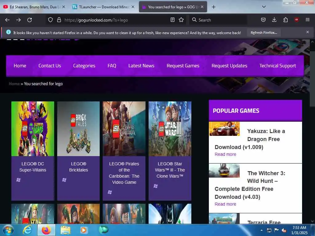The image size is (315, 236).
Task: Click Windows icon under LEGO Bricktales
Action: pyautogui.click(x=64, y=180)
